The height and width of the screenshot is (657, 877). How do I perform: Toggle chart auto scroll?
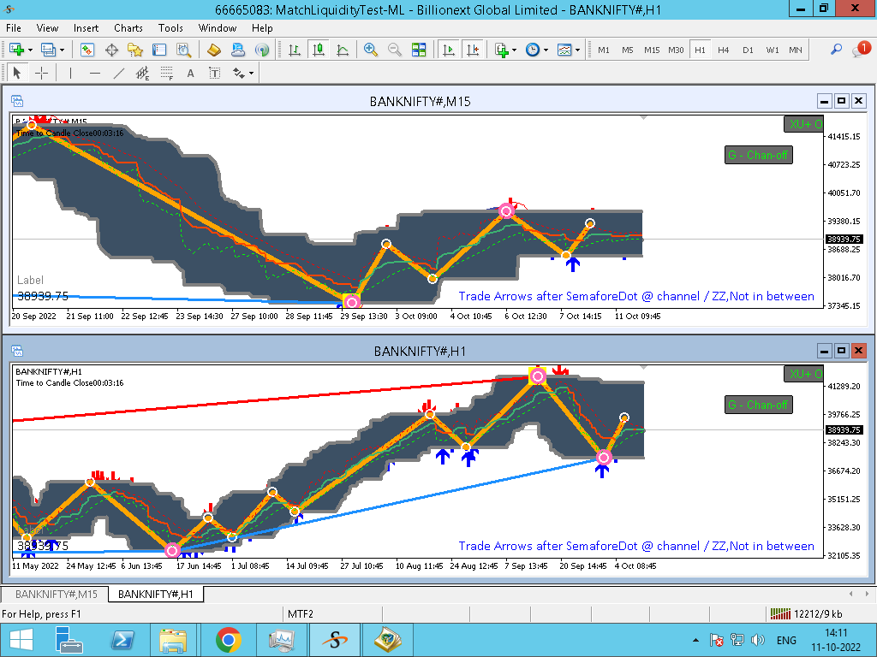(449, 50)
